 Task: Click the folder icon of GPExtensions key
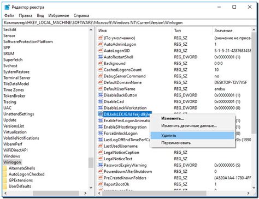click(x=5, y=180)
